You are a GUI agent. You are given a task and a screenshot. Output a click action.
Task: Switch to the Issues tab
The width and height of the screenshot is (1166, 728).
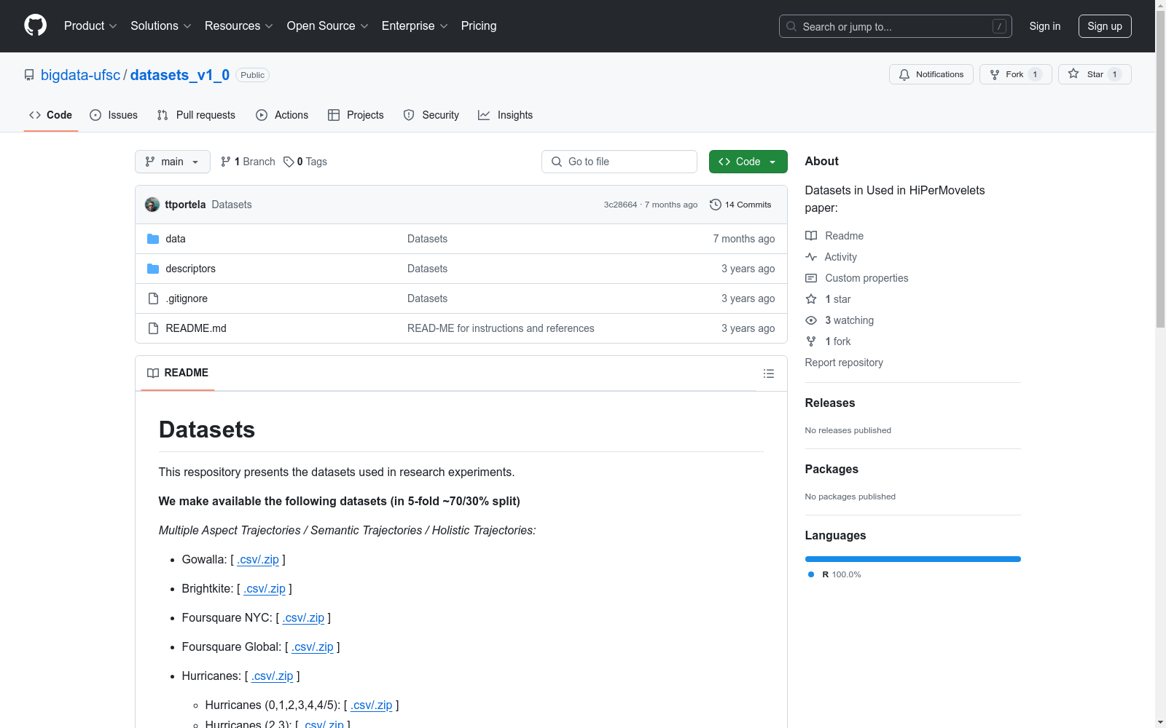point(114,115)
